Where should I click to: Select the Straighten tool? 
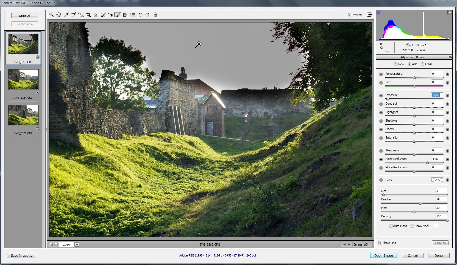click(x=96, y=15)
